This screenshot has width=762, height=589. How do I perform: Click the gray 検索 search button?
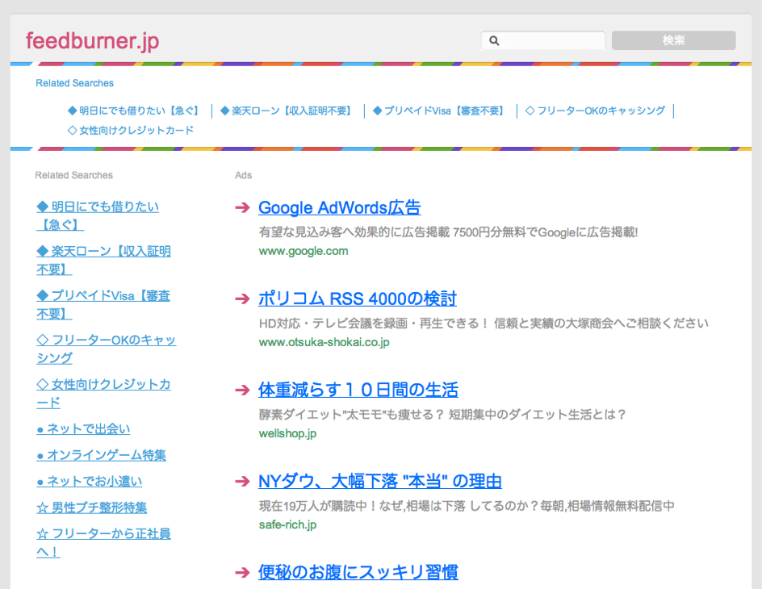click(673, 40)
